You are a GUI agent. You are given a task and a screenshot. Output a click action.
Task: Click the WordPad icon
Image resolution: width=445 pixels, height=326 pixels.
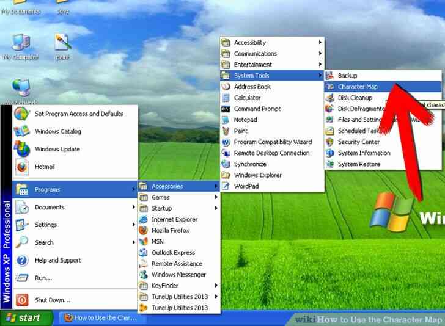[x=226, y=186]
